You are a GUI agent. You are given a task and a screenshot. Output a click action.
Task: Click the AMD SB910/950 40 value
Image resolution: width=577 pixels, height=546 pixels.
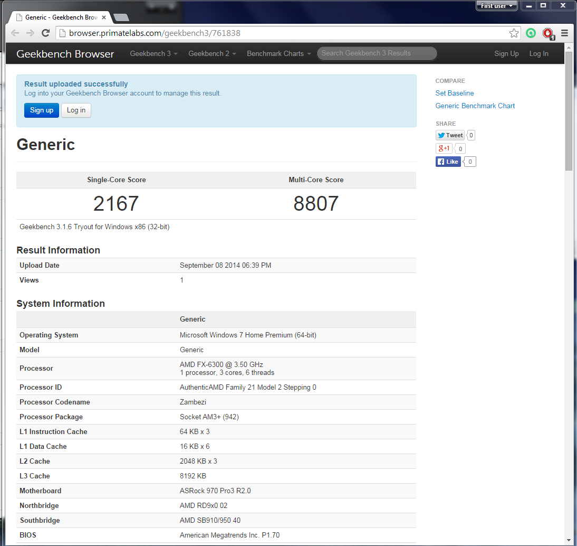(210, 520)
